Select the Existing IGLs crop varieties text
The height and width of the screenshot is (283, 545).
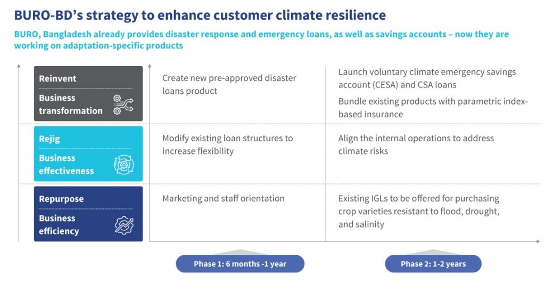[x=418, y=211]
